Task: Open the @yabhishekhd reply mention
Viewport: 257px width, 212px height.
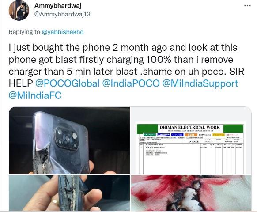Action: [63, 32]
